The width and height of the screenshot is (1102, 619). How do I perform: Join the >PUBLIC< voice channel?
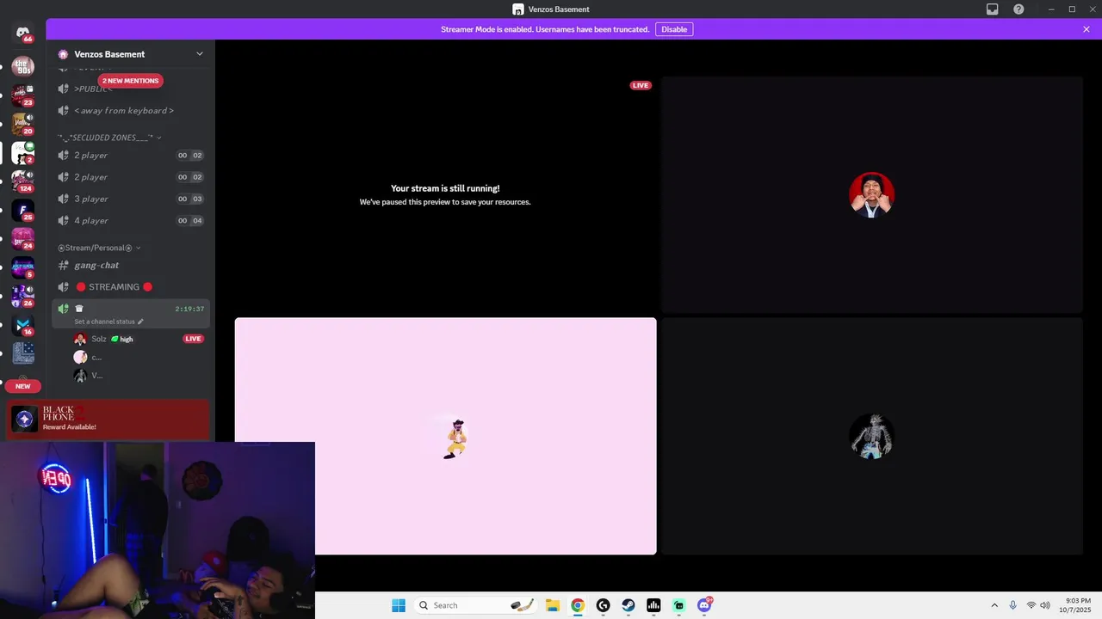[x=131, y=89]
